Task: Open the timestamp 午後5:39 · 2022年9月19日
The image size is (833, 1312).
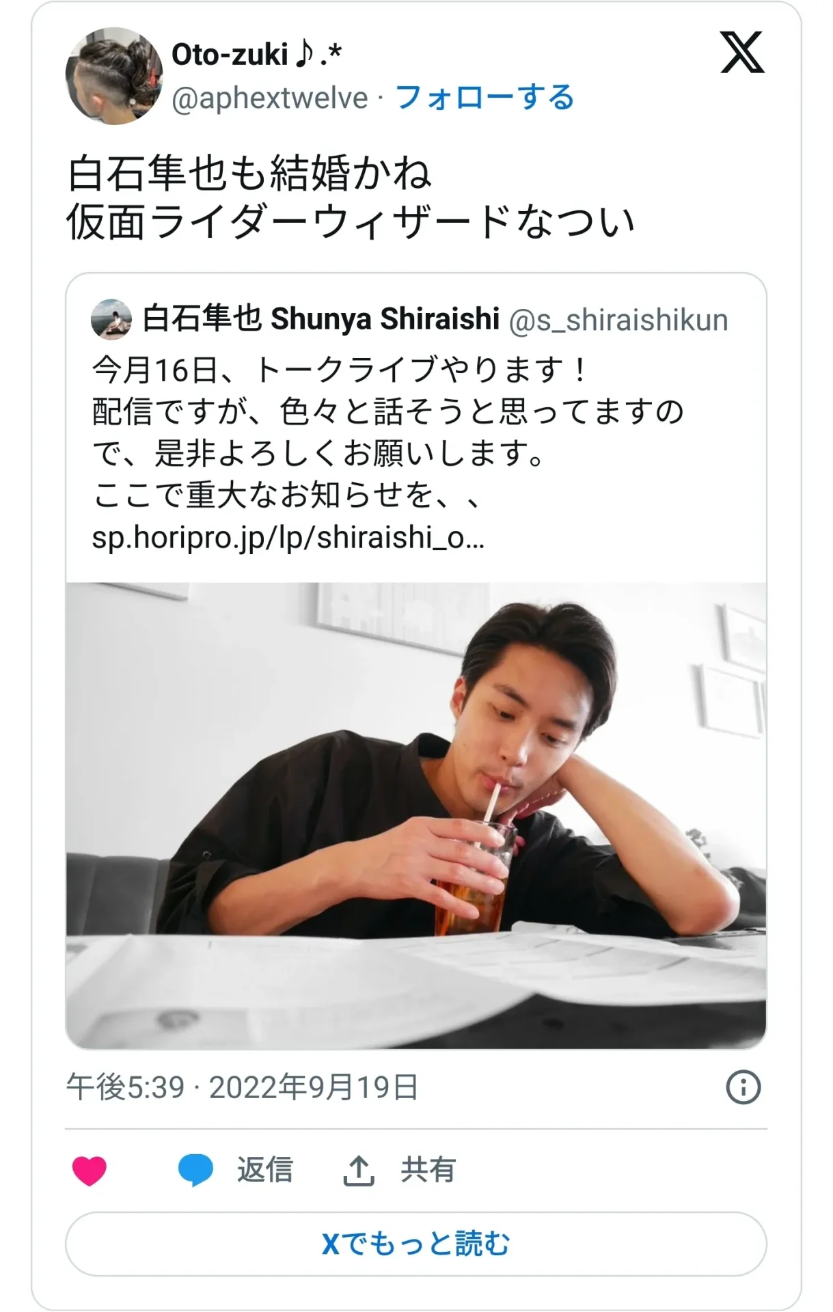Action: [242, 1086]
